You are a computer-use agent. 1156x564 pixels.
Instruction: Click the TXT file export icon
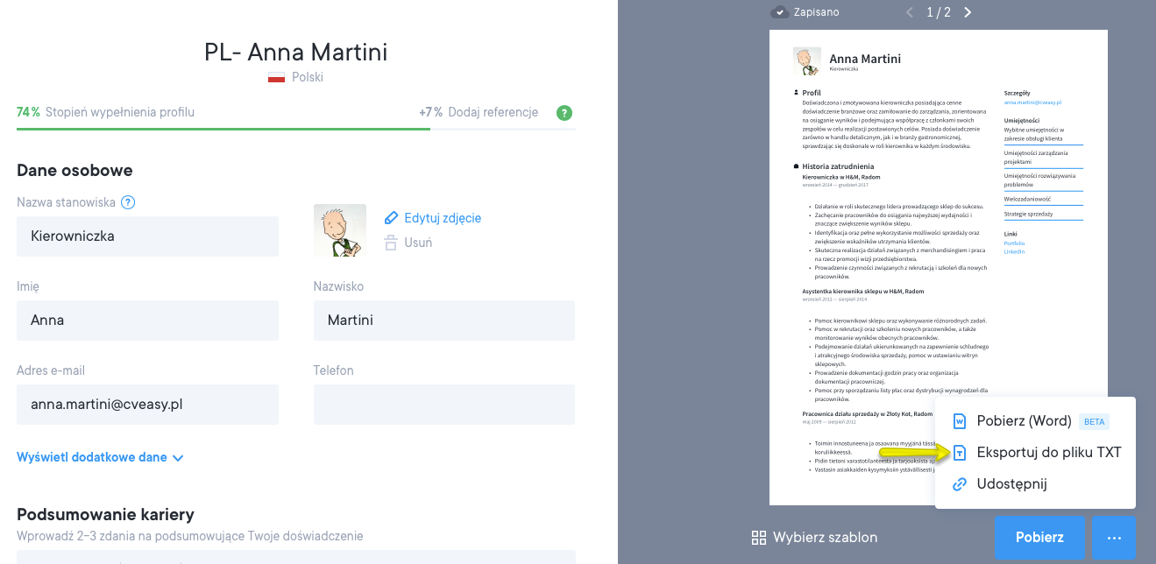click(960, 453)
